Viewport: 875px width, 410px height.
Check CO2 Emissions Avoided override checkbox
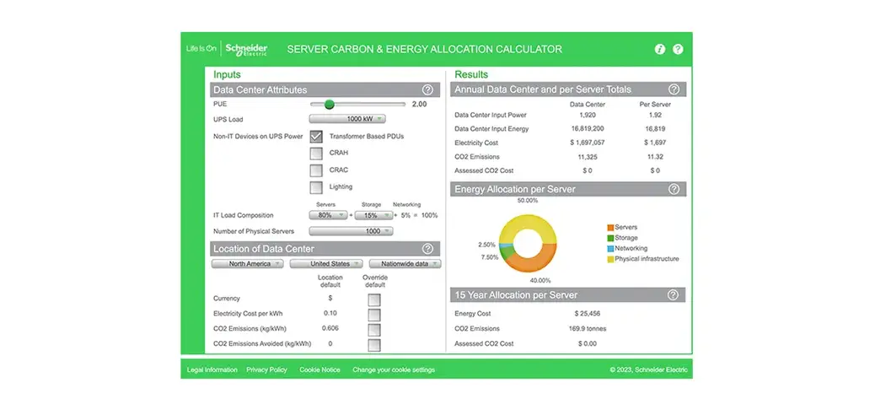[x=374, y=345]
